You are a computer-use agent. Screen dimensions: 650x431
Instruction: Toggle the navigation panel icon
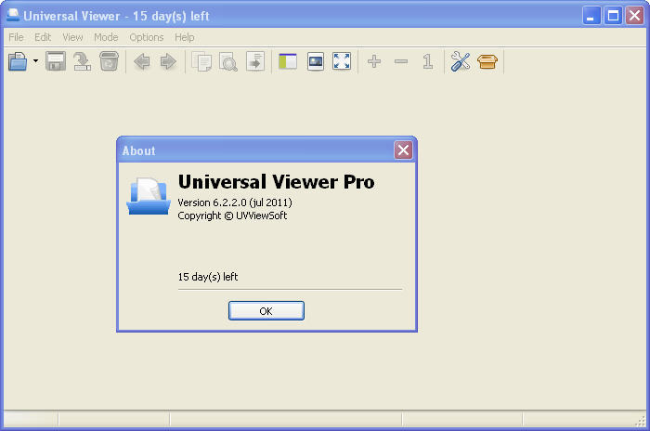pyautogui.click(x=288, y=62)
